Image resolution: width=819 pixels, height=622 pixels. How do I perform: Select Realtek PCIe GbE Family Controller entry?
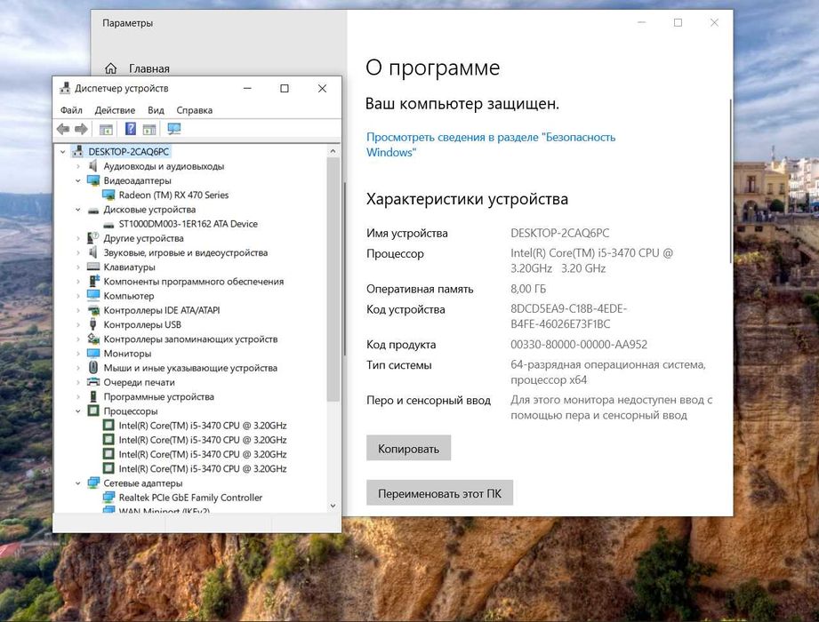(x=190, y=498)
